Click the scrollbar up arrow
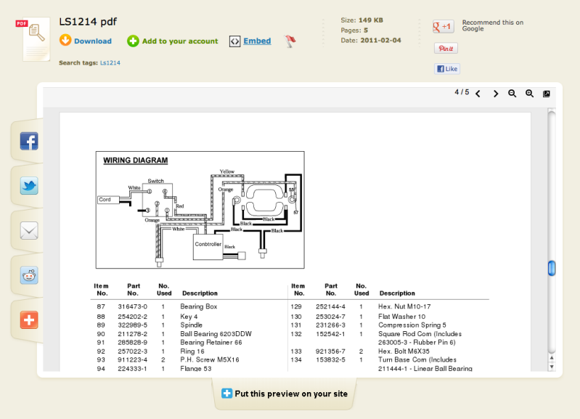 [x=552, y=358]
